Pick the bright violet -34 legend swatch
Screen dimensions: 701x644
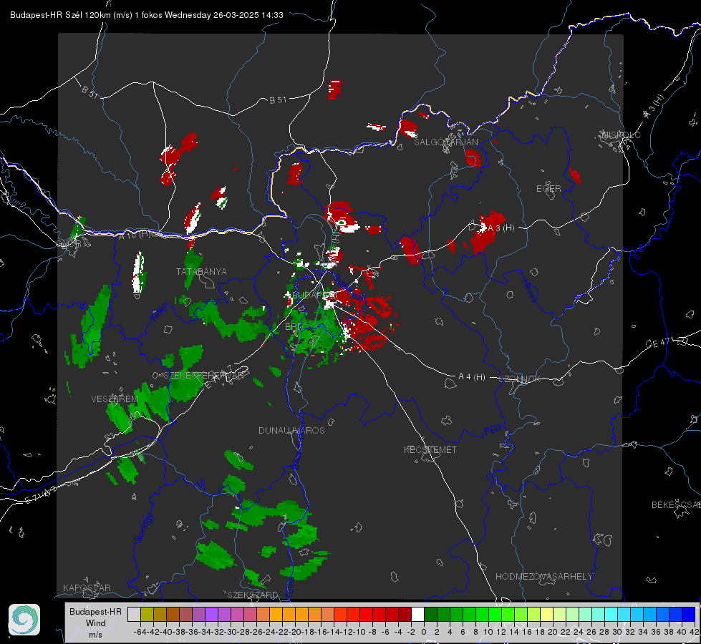pyautogui.click(x=211, y=614)
